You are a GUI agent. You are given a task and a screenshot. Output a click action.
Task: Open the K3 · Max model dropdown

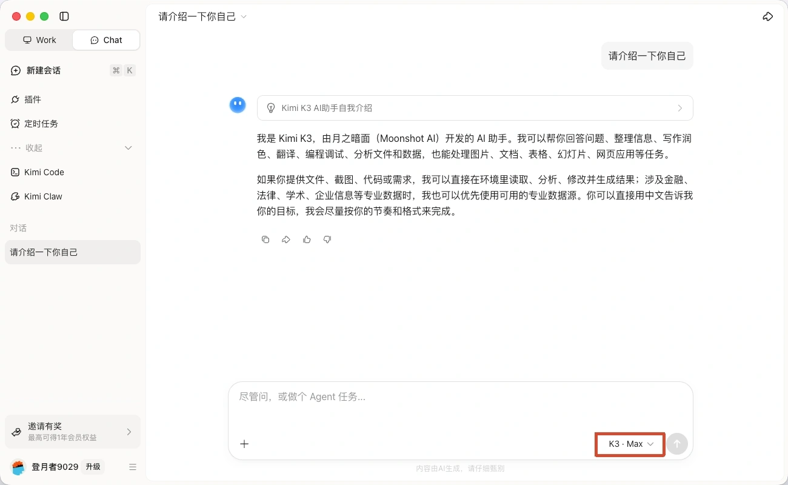coord(630,444)
